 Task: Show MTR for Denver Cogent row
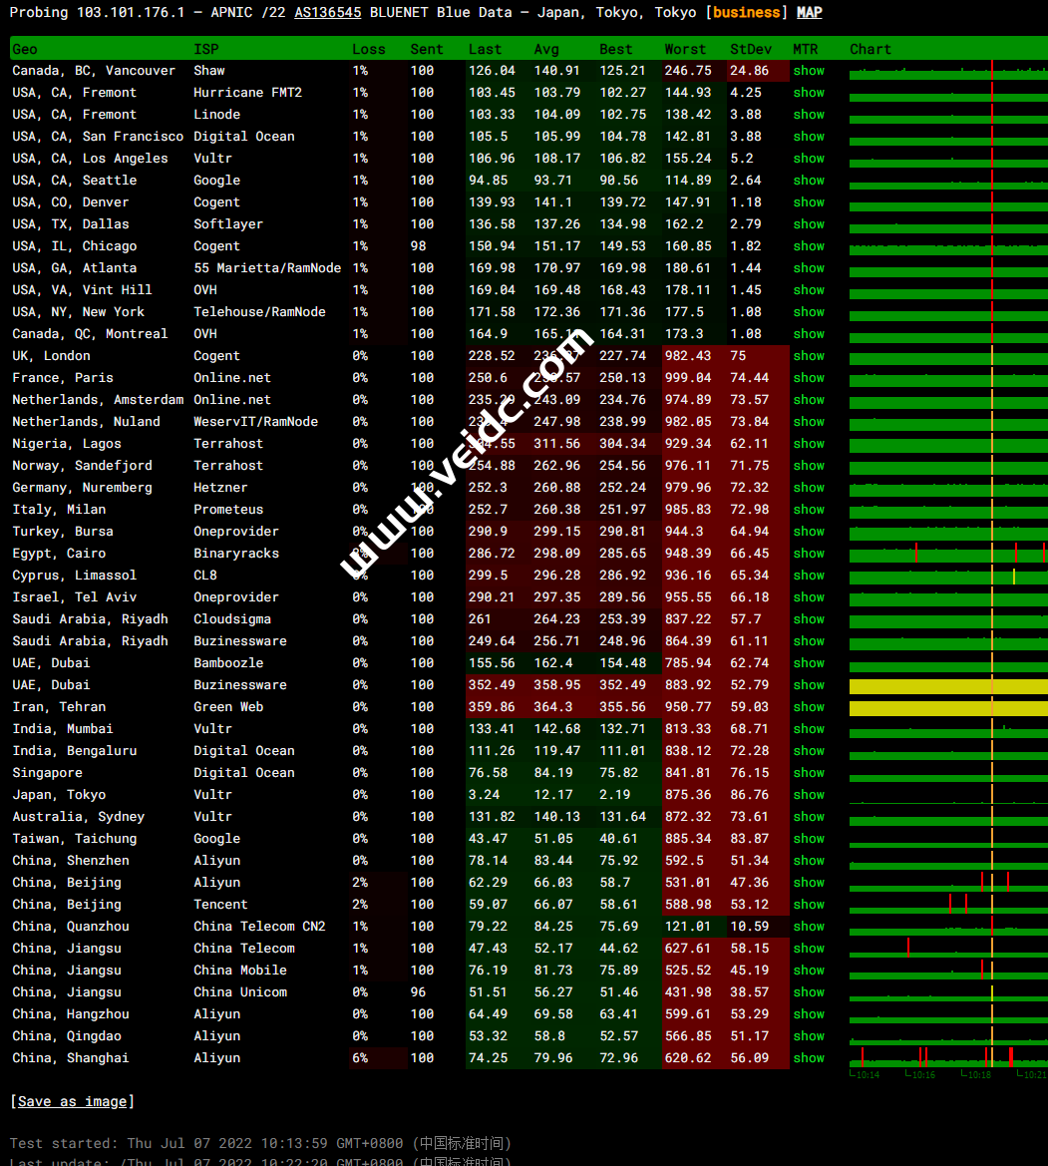click(809, 202)
